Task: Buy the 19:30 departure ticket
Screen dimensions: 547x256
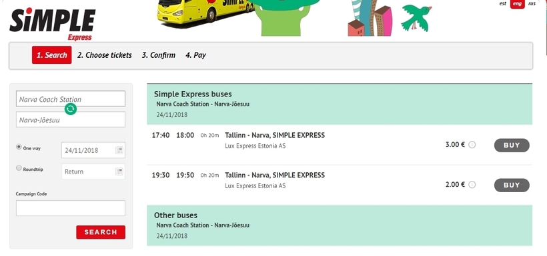Action: coord(512,185)
